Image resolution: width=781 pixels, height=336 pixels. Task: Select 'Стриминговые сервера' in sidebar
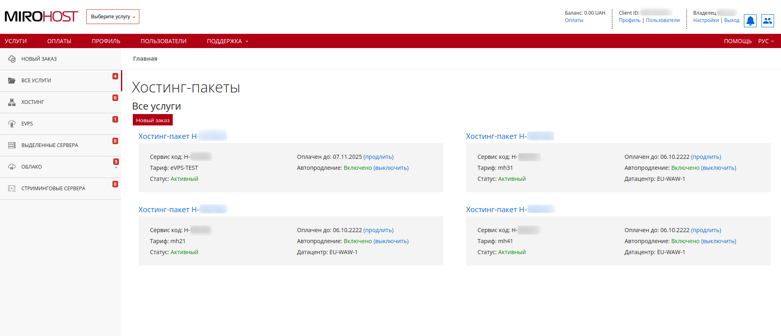(60, 189)
